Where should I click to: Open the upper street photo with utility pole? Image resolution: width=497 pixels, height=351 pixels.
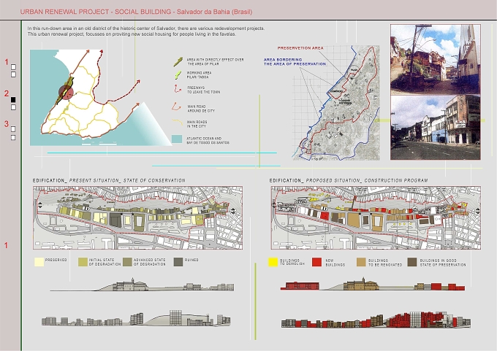click(x=436, y=60)
